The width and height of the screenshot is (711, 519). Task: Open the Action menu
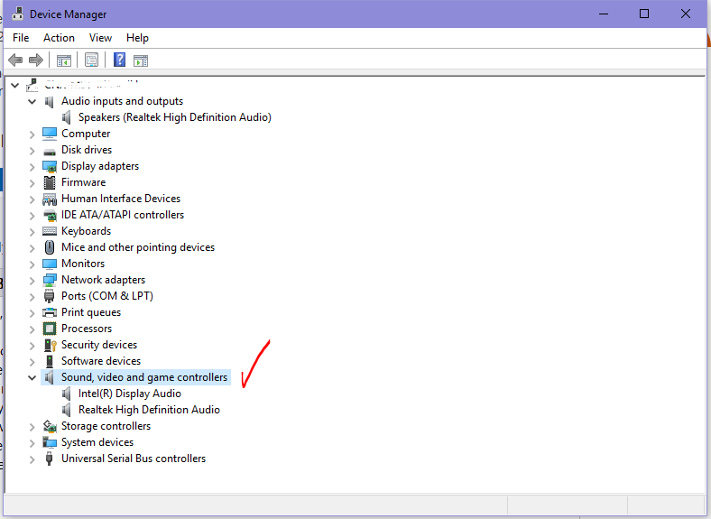tap(59, 38)
